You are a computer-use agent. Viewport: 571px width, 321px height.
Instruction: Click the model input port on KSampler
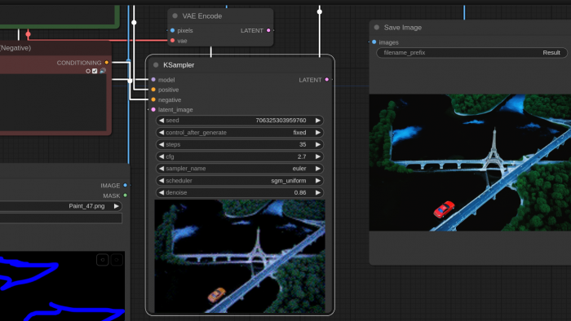153,80
